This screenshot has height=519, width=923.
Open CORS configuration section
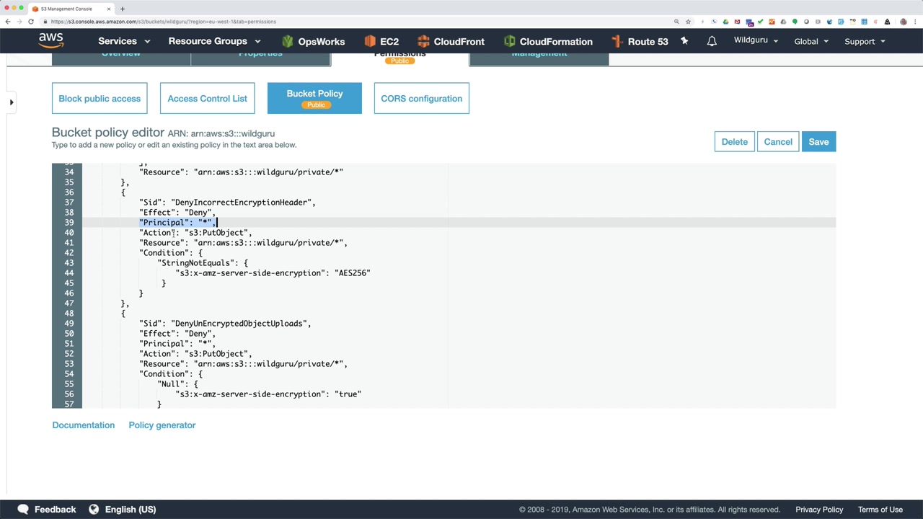[x=421, y=98]
